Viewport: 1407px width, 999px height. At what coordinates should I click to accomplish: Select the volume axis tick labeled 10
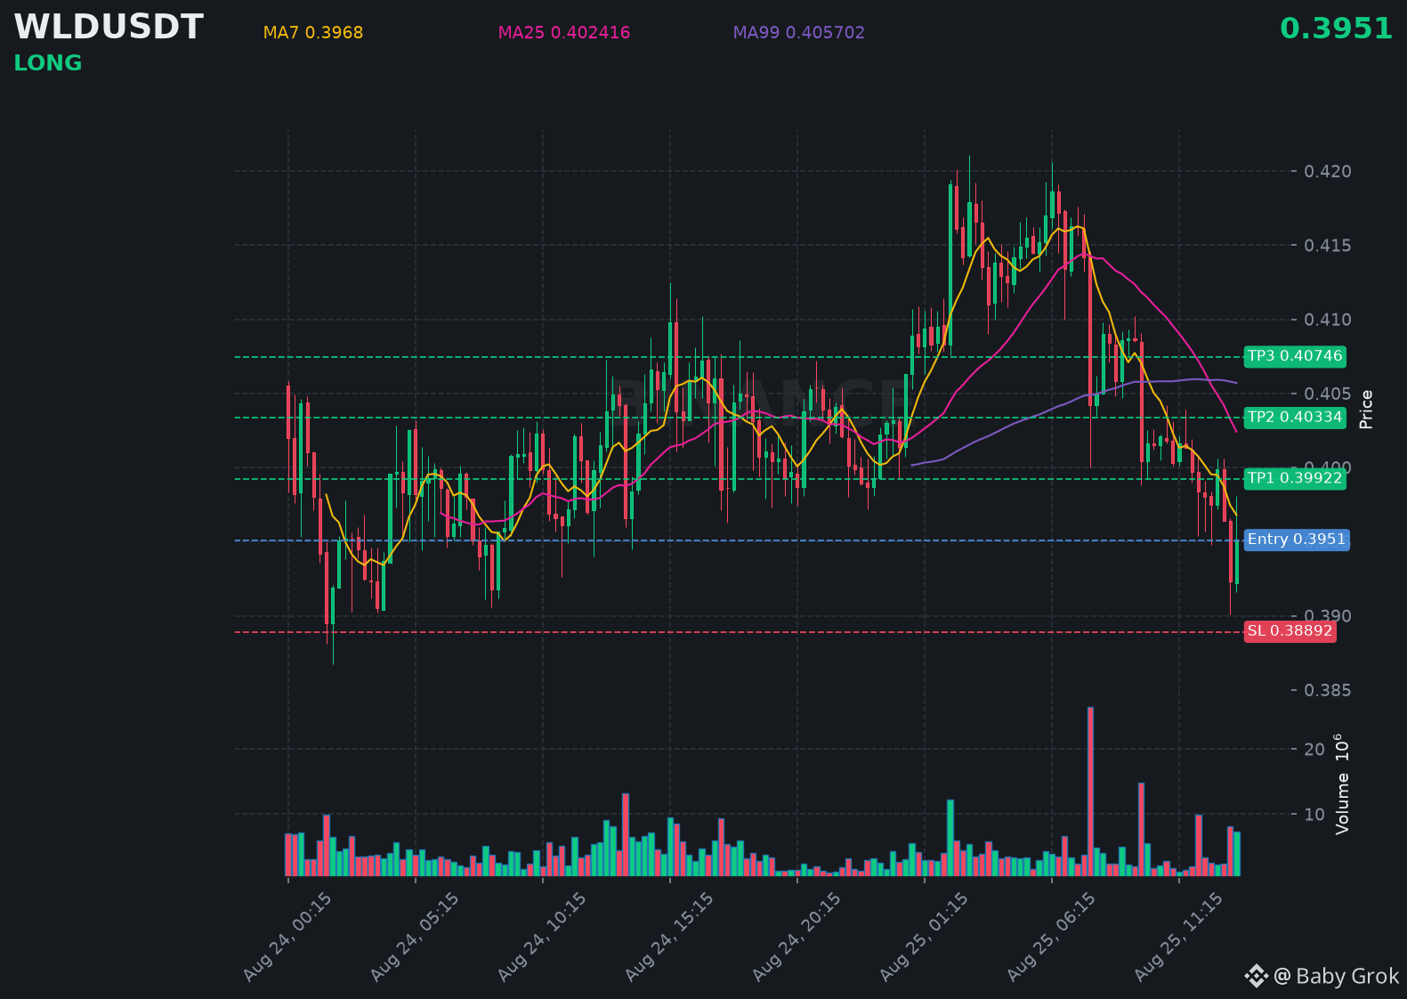pos(1314,815)
